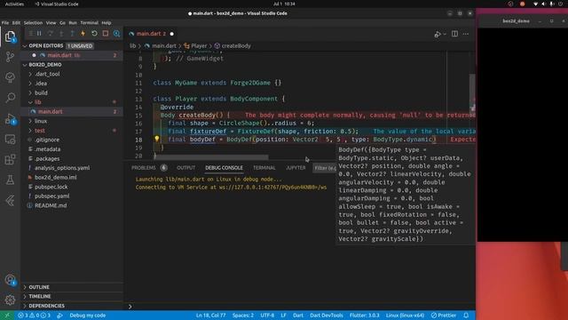
Task: Select the Debug Console tab
Action: 224,168
